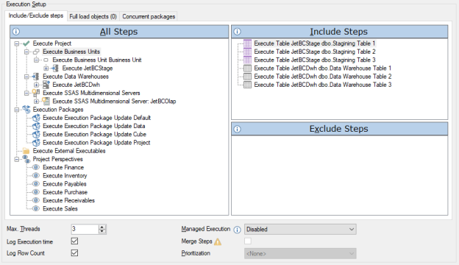Click the Exclude Steps info icon

tap(237, 129)
